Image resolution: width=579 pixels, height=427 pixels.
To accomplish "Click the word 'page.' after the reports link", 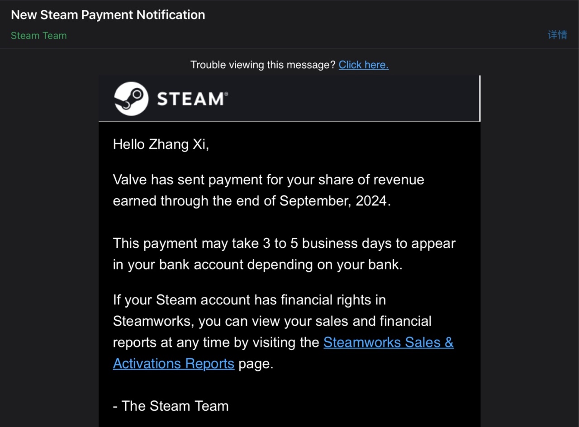I will coord(256,364).
